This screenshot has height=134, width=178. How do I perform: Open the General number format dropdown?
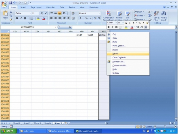[x=99, y=13]
